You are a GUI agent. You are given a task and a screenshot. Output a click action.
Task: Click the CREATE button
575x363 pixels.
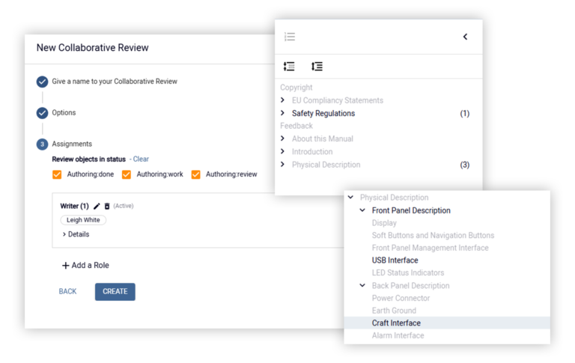(x=115, y=292)
